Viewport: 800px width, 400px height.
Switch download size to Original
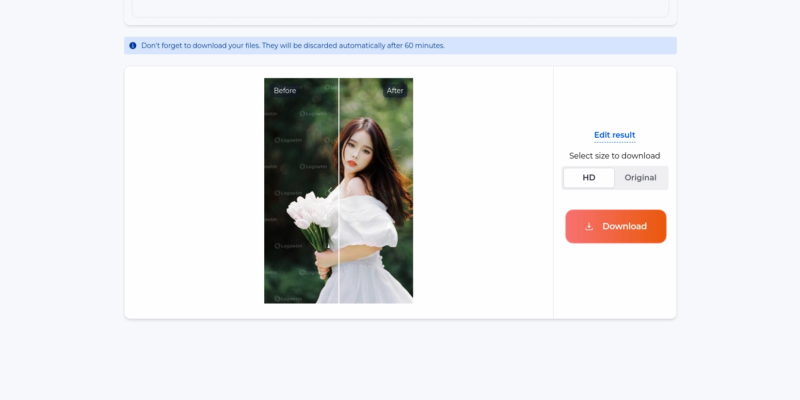pyautogui.click(x=640, y=178)
